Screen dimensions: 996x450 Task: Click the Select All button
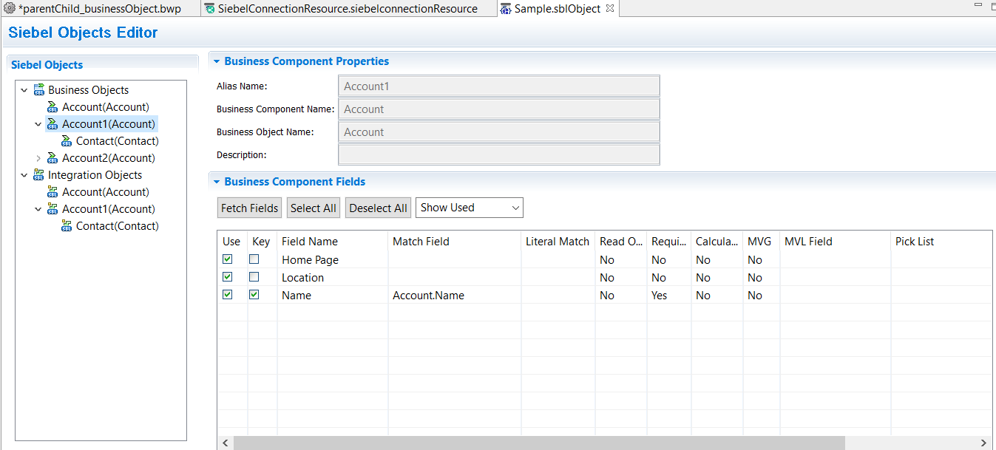point(314,208)
